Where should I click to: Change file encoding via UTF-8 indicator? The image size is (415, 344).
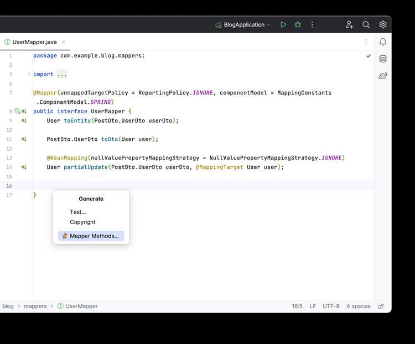coord(331,306)
